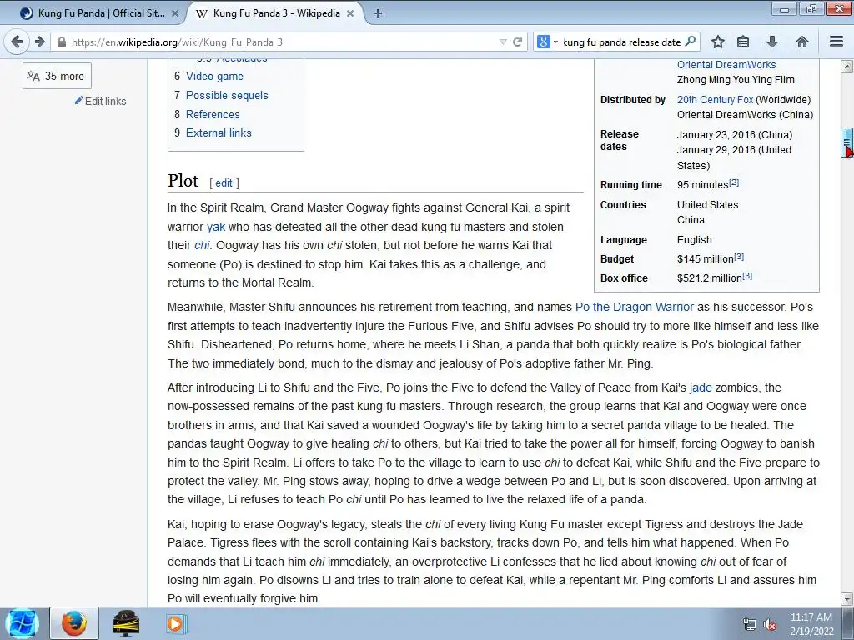The height and width of the screenshot is (640, 854).
Task: Open the Firefox hamburger menu
Action: tap(836, 42)
